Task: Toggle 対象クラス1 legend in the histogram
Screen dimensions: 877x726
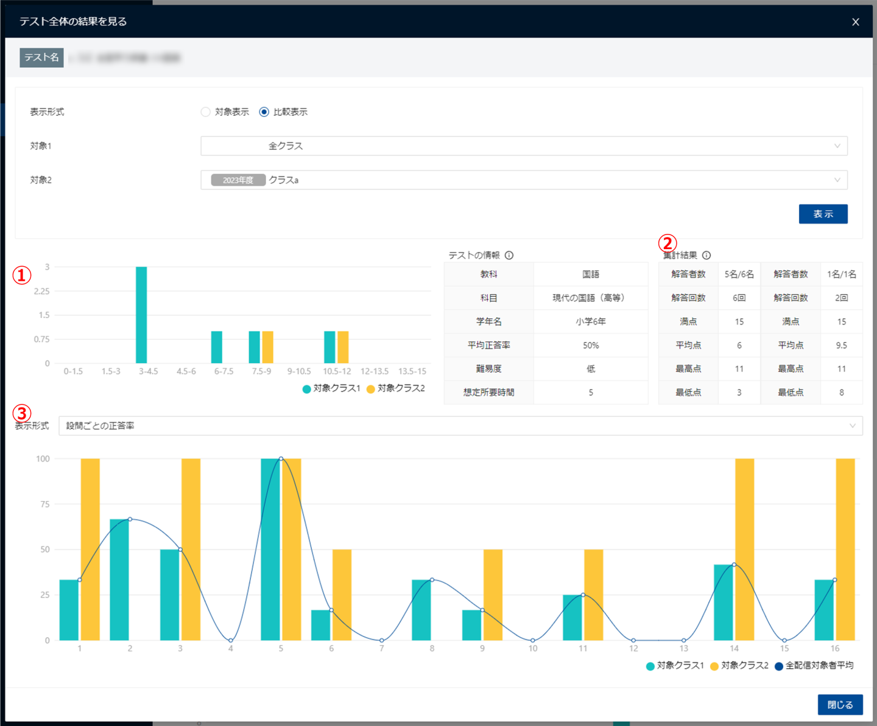Action: point(332,389)
